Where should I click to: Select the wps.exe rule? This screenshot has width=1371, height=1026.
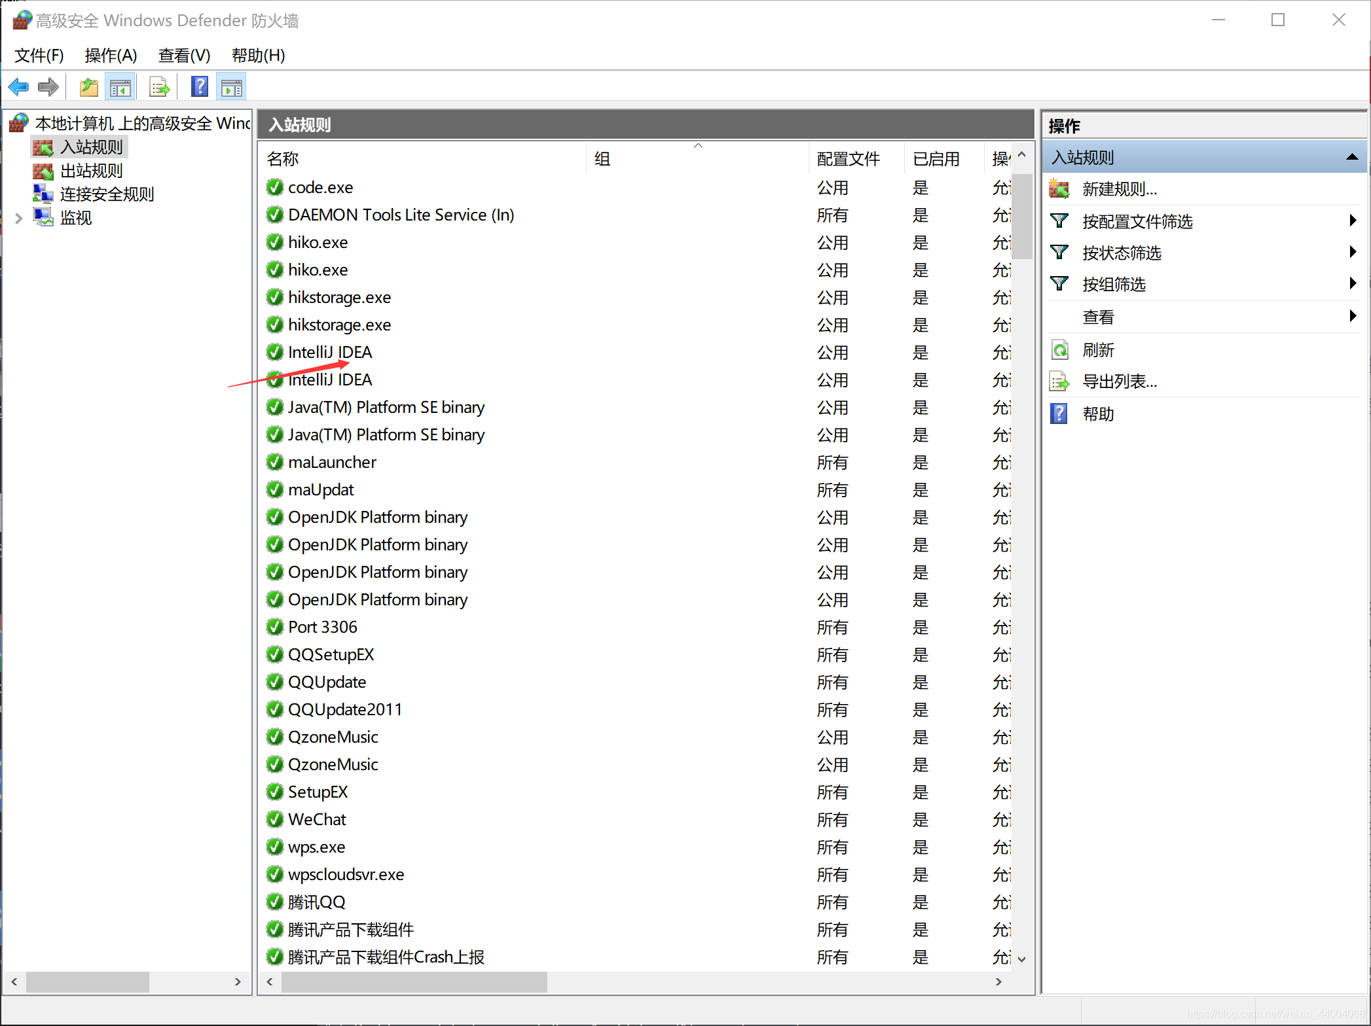pos(316,847)
